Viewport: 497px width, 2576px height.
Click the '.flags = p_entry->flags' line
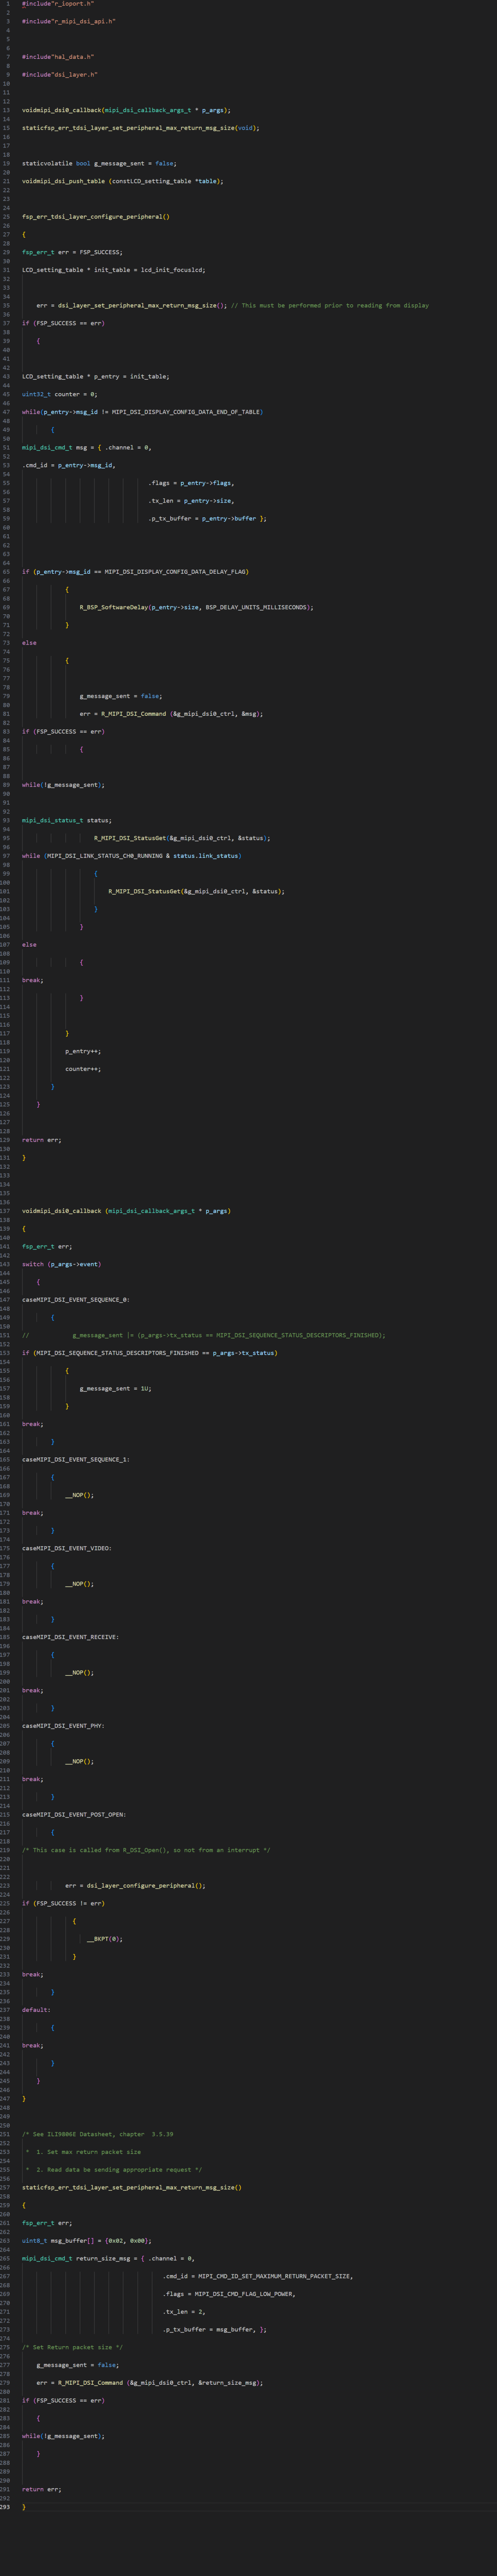pos(191,483)
